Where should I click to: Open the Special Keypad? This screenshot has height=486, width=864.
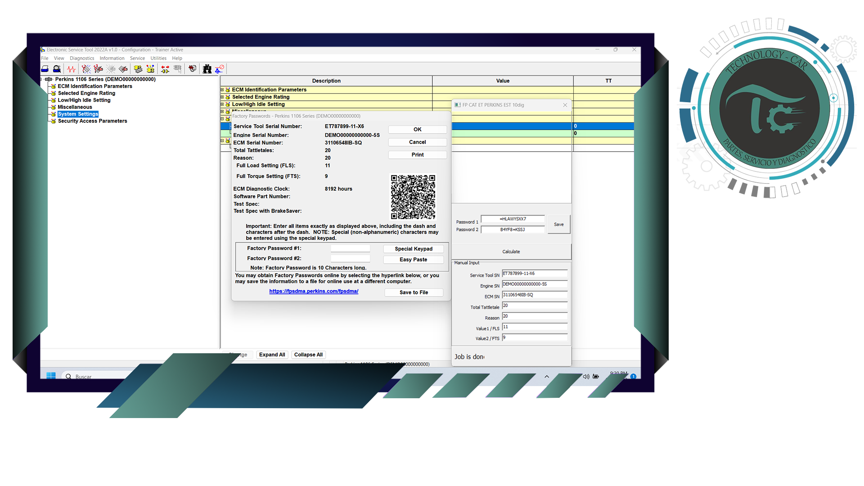(x=414, y=249)
